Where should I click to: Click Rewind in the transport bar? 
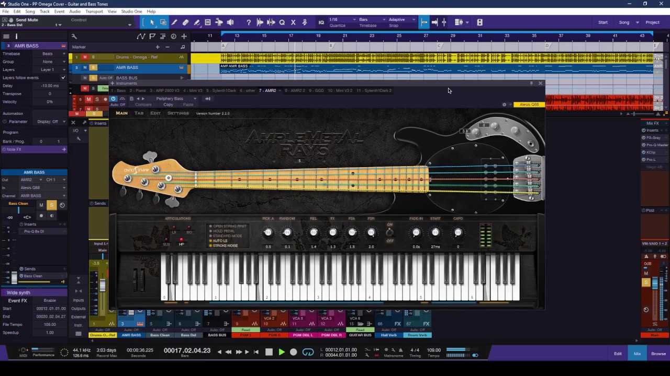[228, 352]
